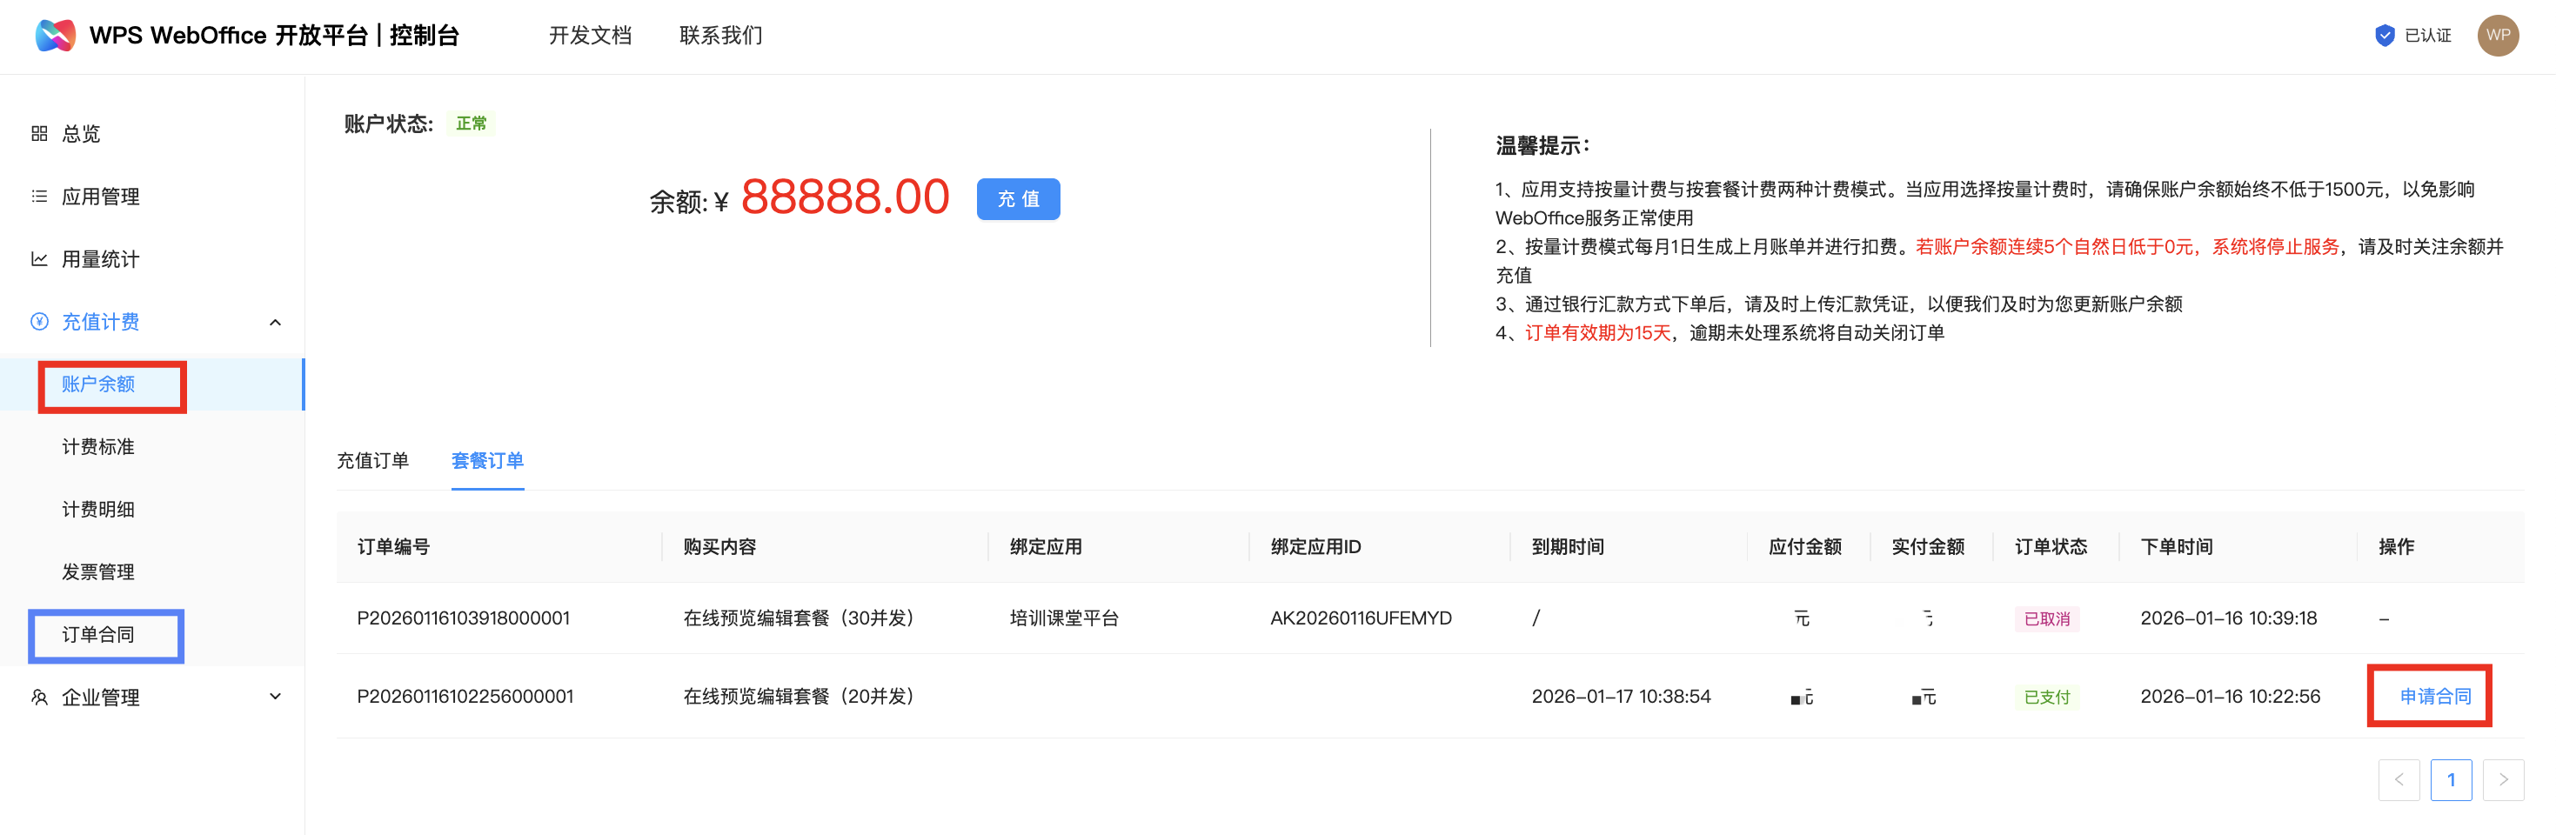Select the 充值计费 billing icon

(40, 321)
